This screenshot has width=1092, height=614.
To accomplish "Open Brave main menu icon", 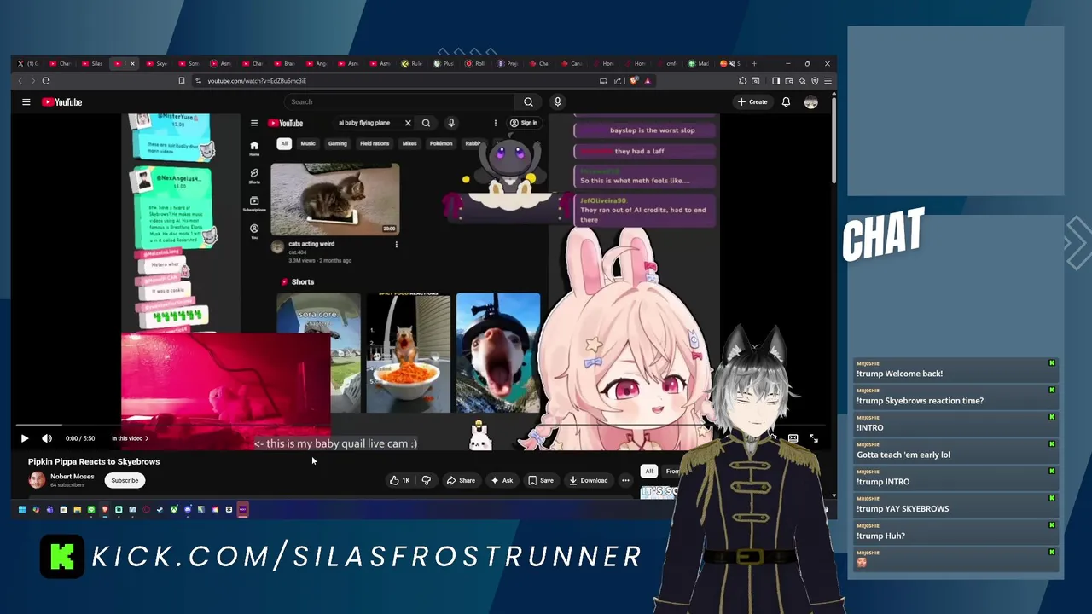I will (x=828, y=81).
